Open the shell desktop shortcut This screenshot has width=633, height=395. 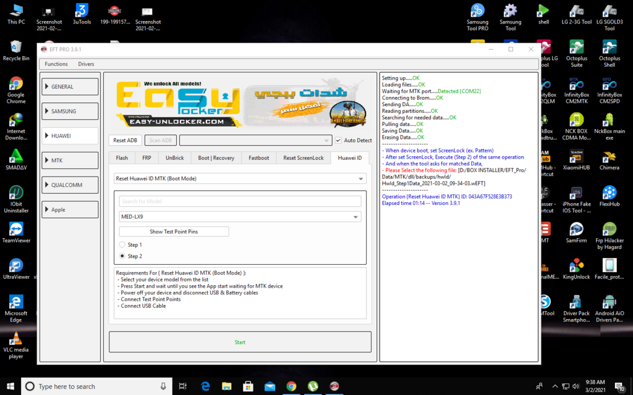click(x=543, y=14)
